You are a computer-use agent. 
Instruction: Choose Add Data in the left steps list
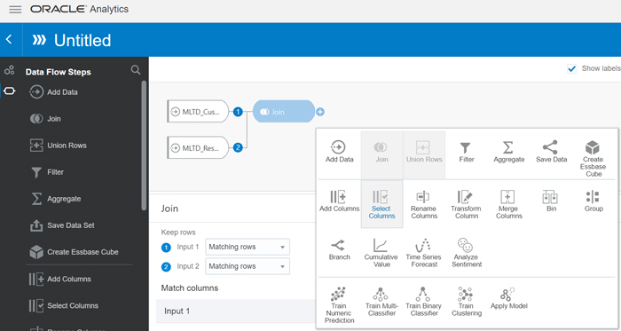point(54,92)
